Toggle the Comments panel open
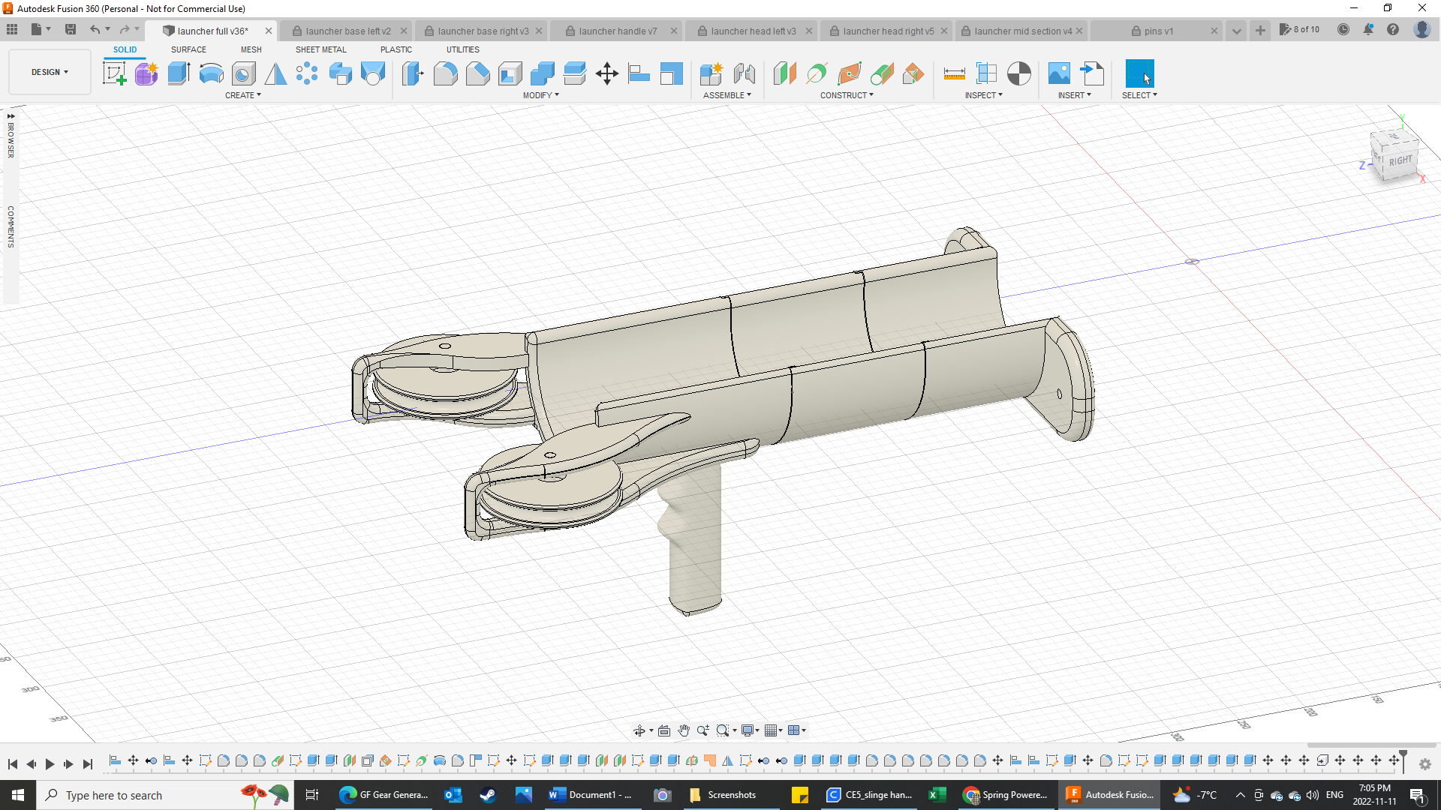The width and height of the screenshot is (1441, 810). coord(11,223)
